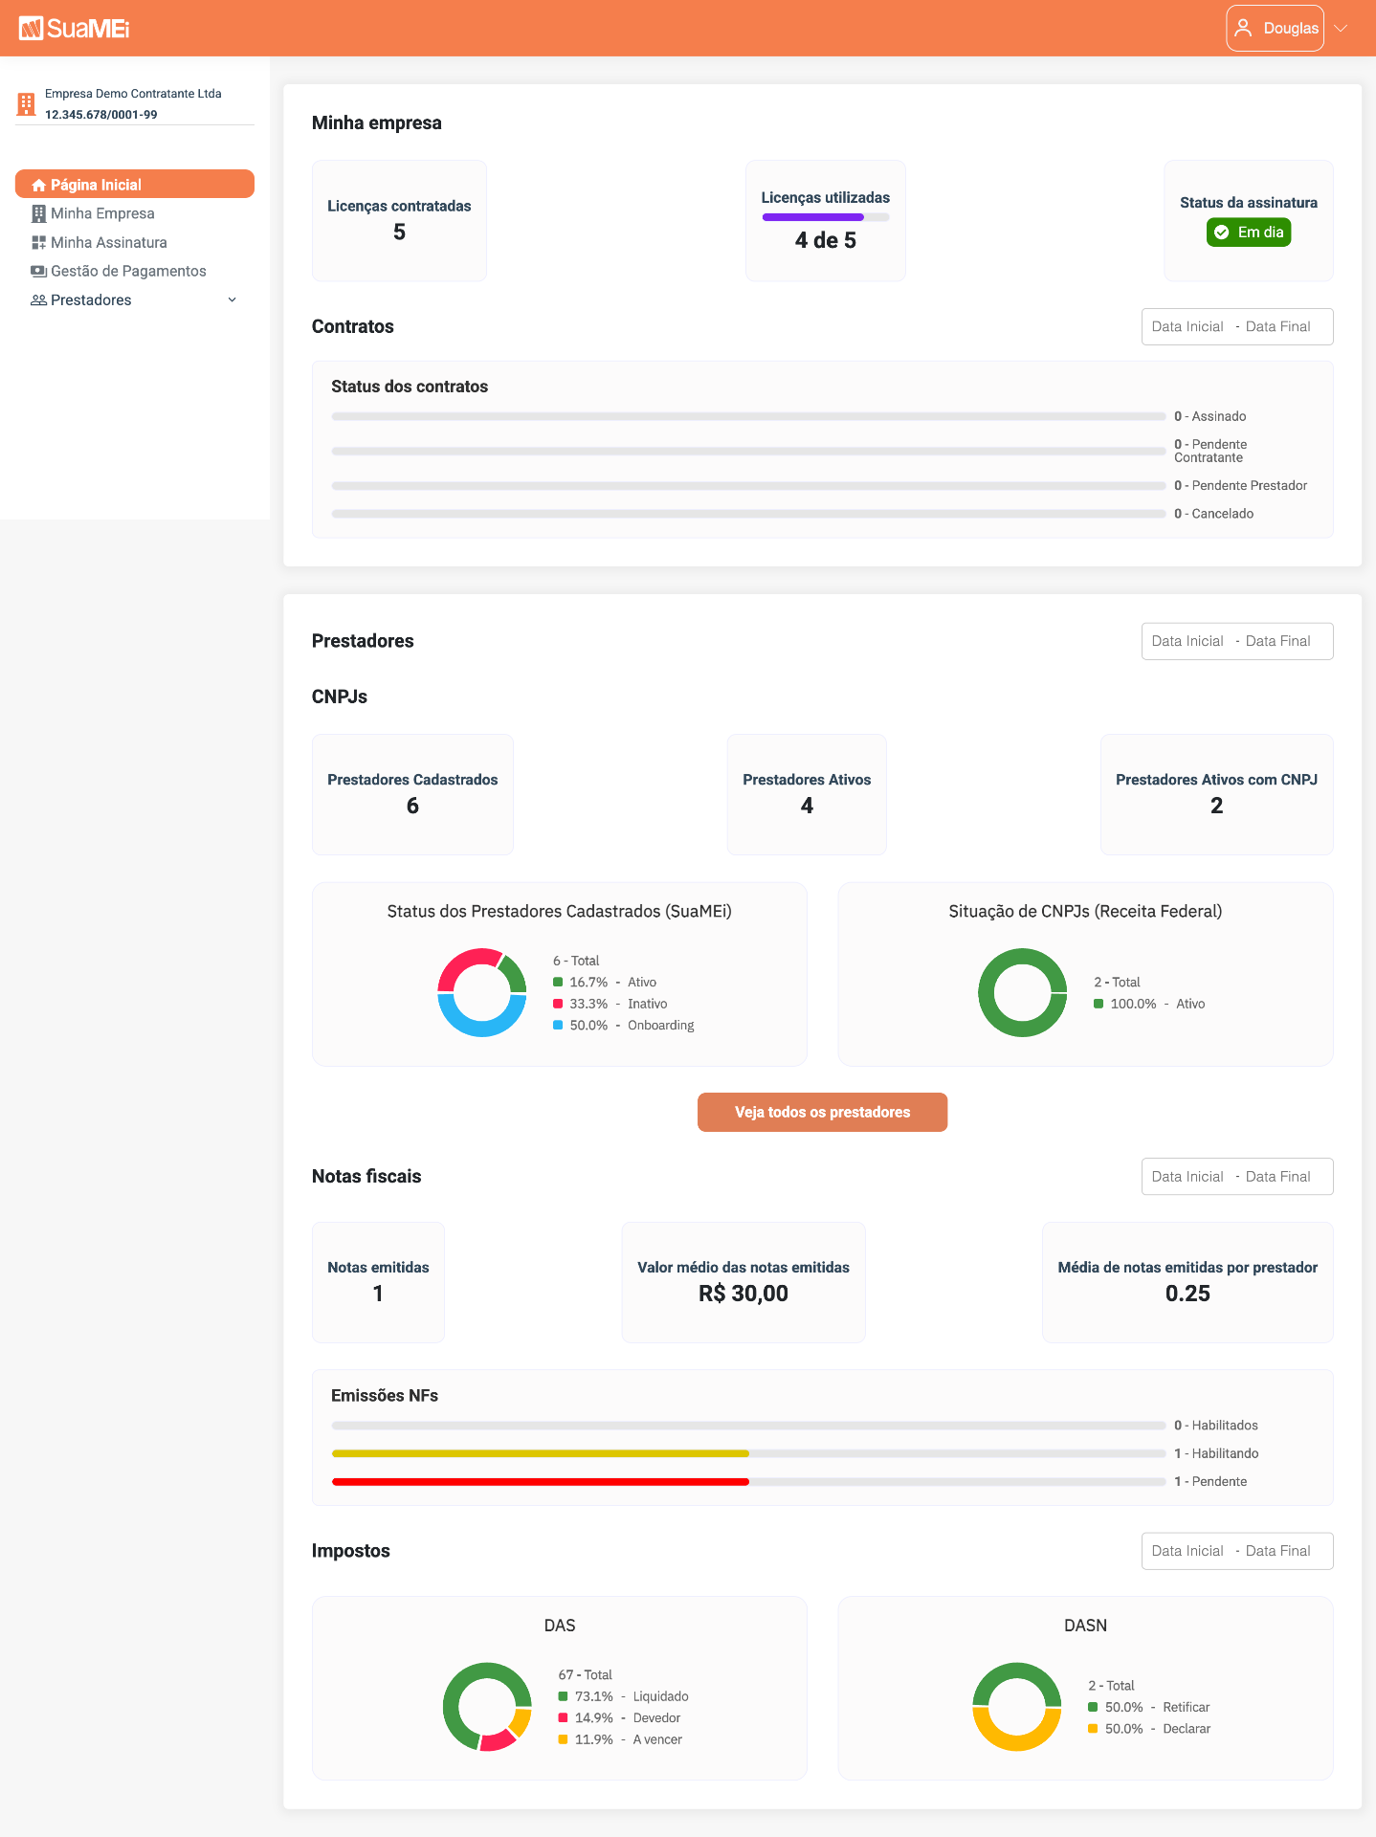Viewport: 1376px width, 1837px height.
Task: Click the grid icon beside Minha Assinatura
Action: pos(39,242)
